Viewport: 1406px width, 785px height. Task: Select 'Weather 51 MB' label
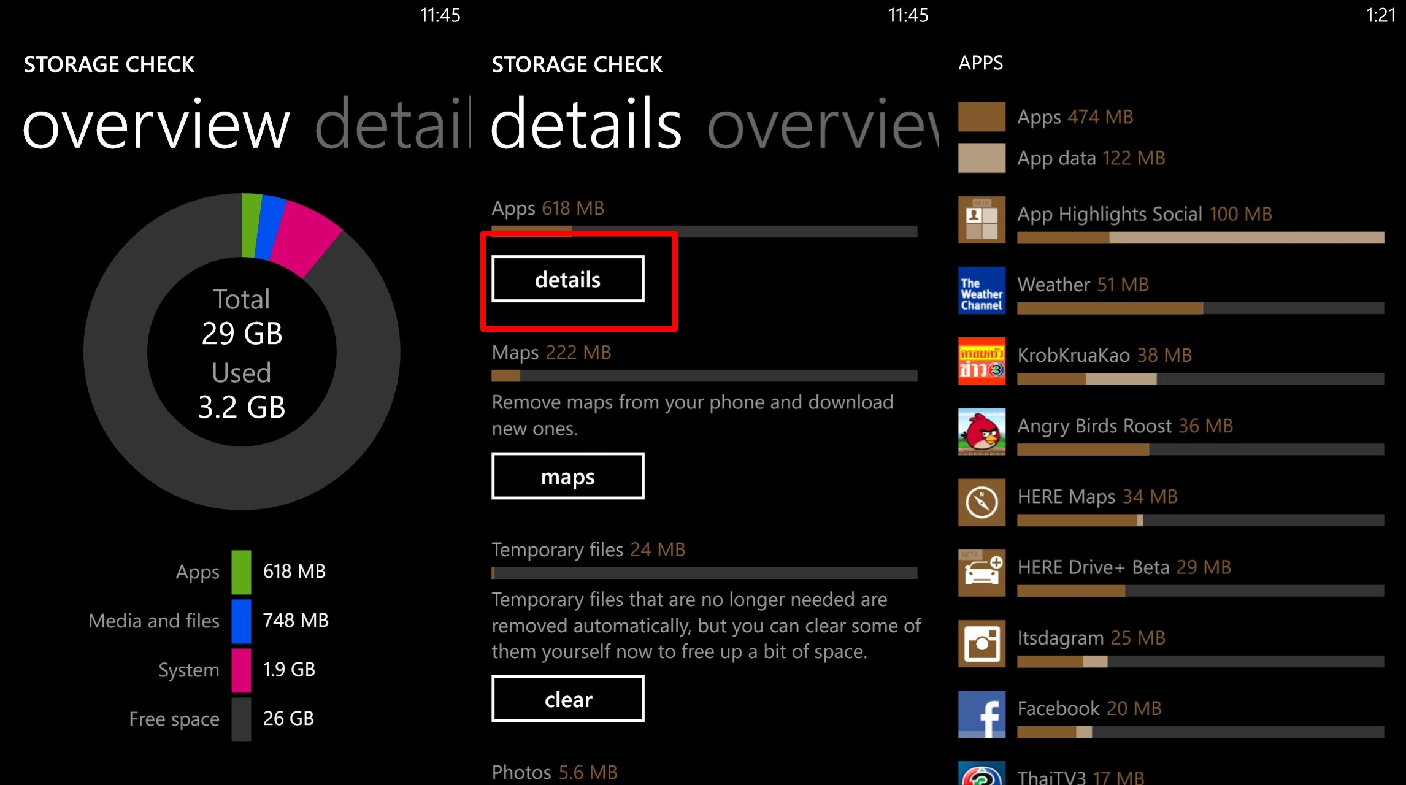1083,285
